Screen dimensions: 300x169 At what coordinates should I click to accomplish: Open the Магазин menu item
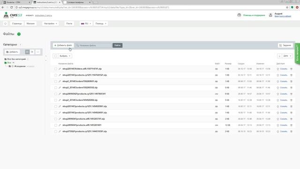pos(30,23)
